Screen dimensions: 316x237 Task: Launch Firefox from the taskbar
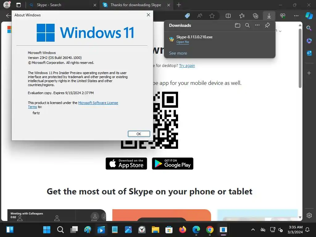tap(183, 230)
